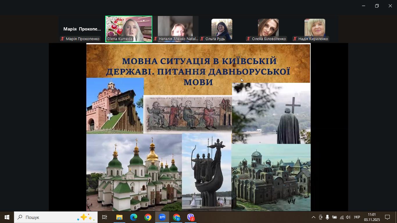Select Марія Прокопенко participant tile
Image resolution: width=397 pixels, height=223 pixels.
[x=82, y=29]
